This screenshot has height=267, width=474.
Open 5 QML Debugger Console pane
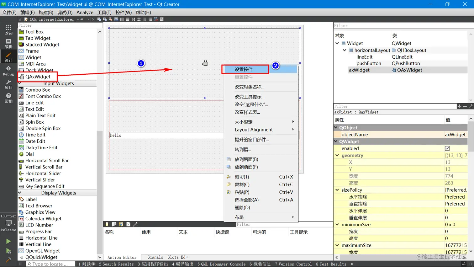[222, 264]
